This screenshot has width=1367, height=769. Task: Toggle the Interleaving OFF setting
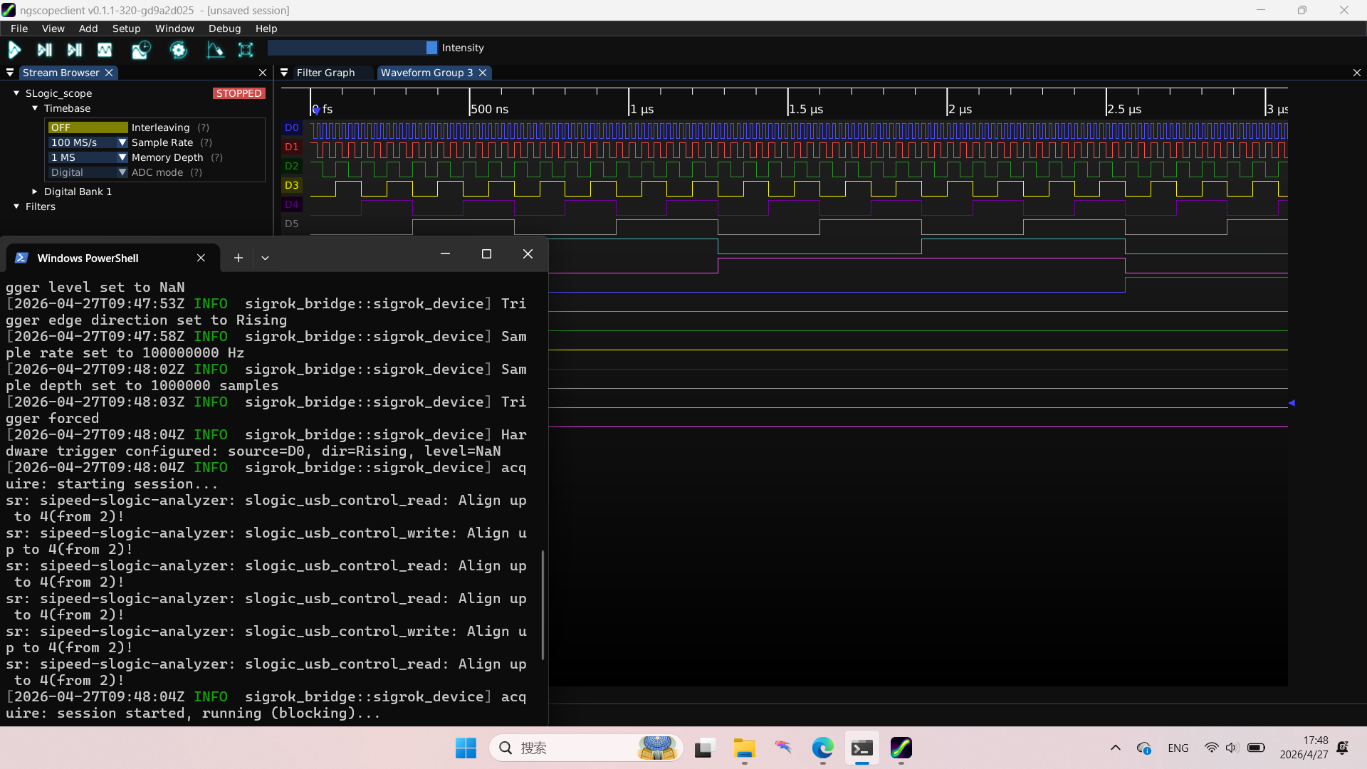pos(88,127)
